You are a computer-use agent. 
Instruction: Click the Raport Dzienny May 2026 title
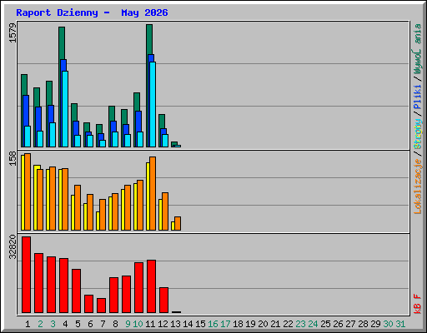click(x=92, y=12)
